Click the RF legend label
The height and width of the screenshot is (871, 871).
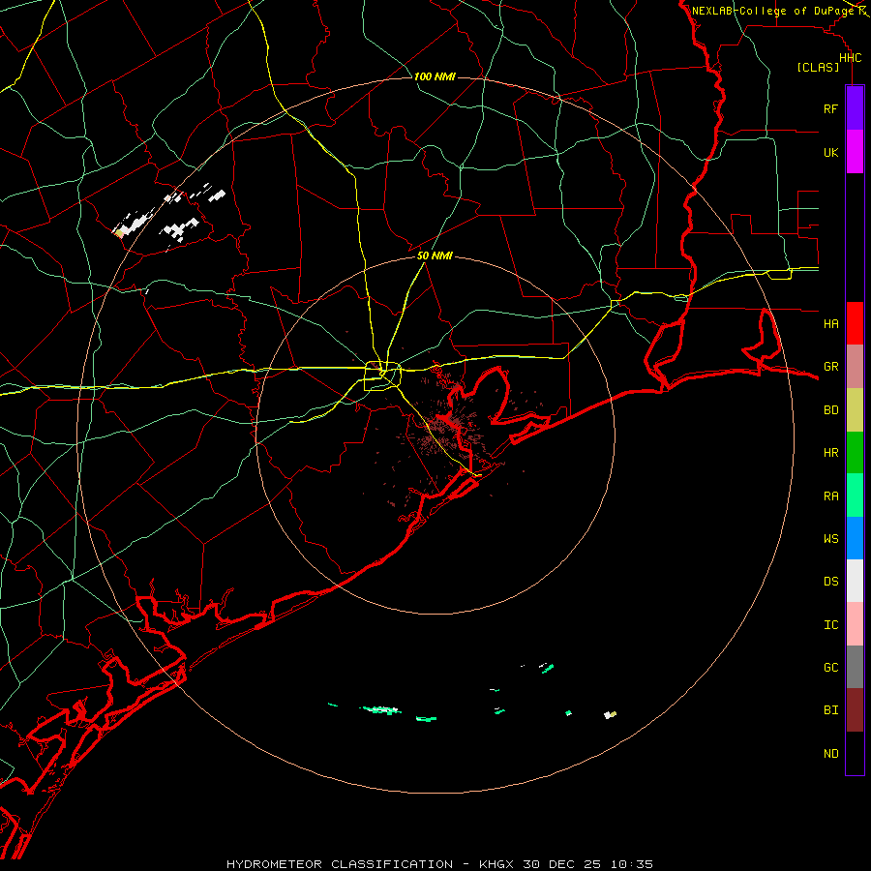(x=830, y=108)
